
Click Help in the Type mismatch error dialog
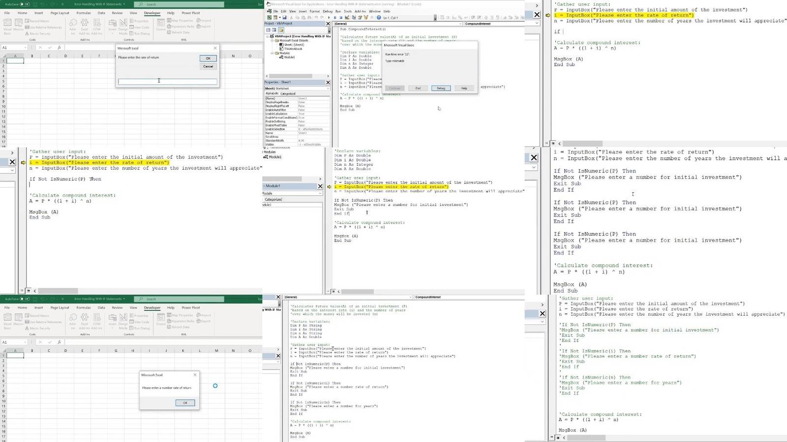coord(464,88)
